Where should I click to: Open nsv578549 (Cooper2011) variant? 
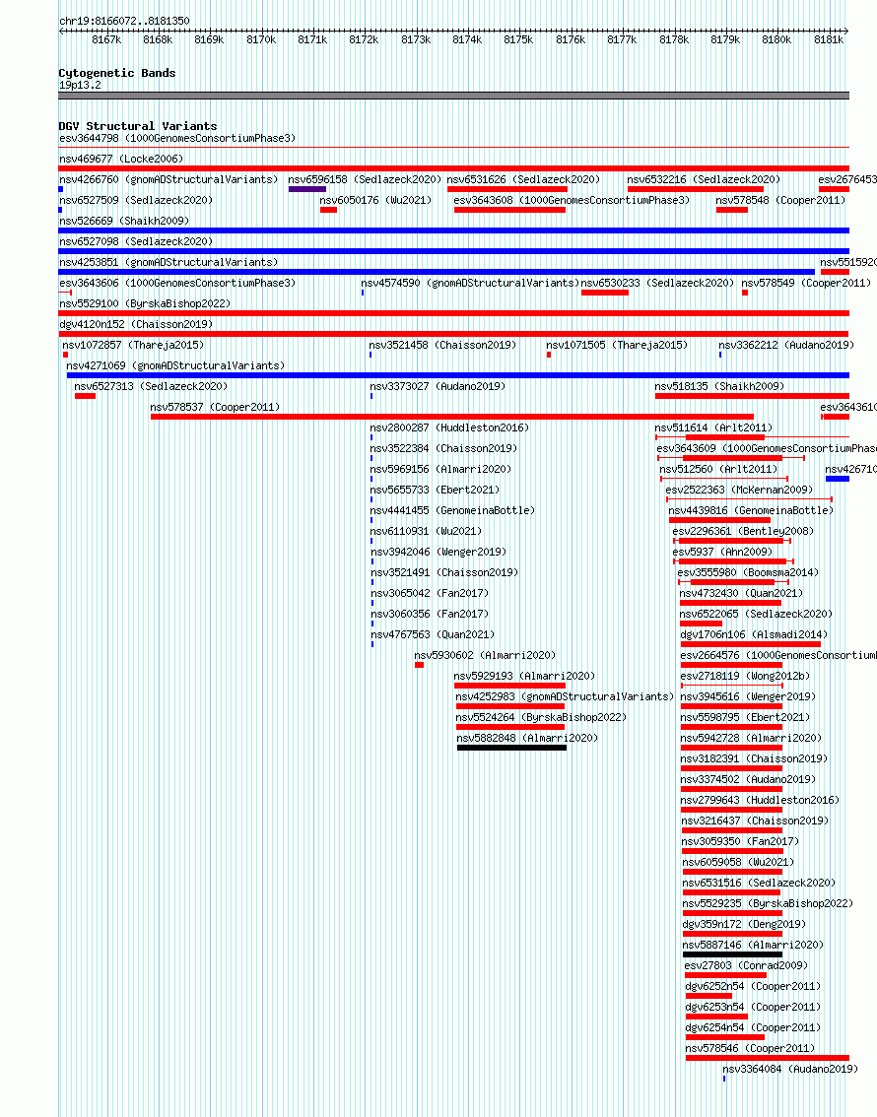click(806, 283)
